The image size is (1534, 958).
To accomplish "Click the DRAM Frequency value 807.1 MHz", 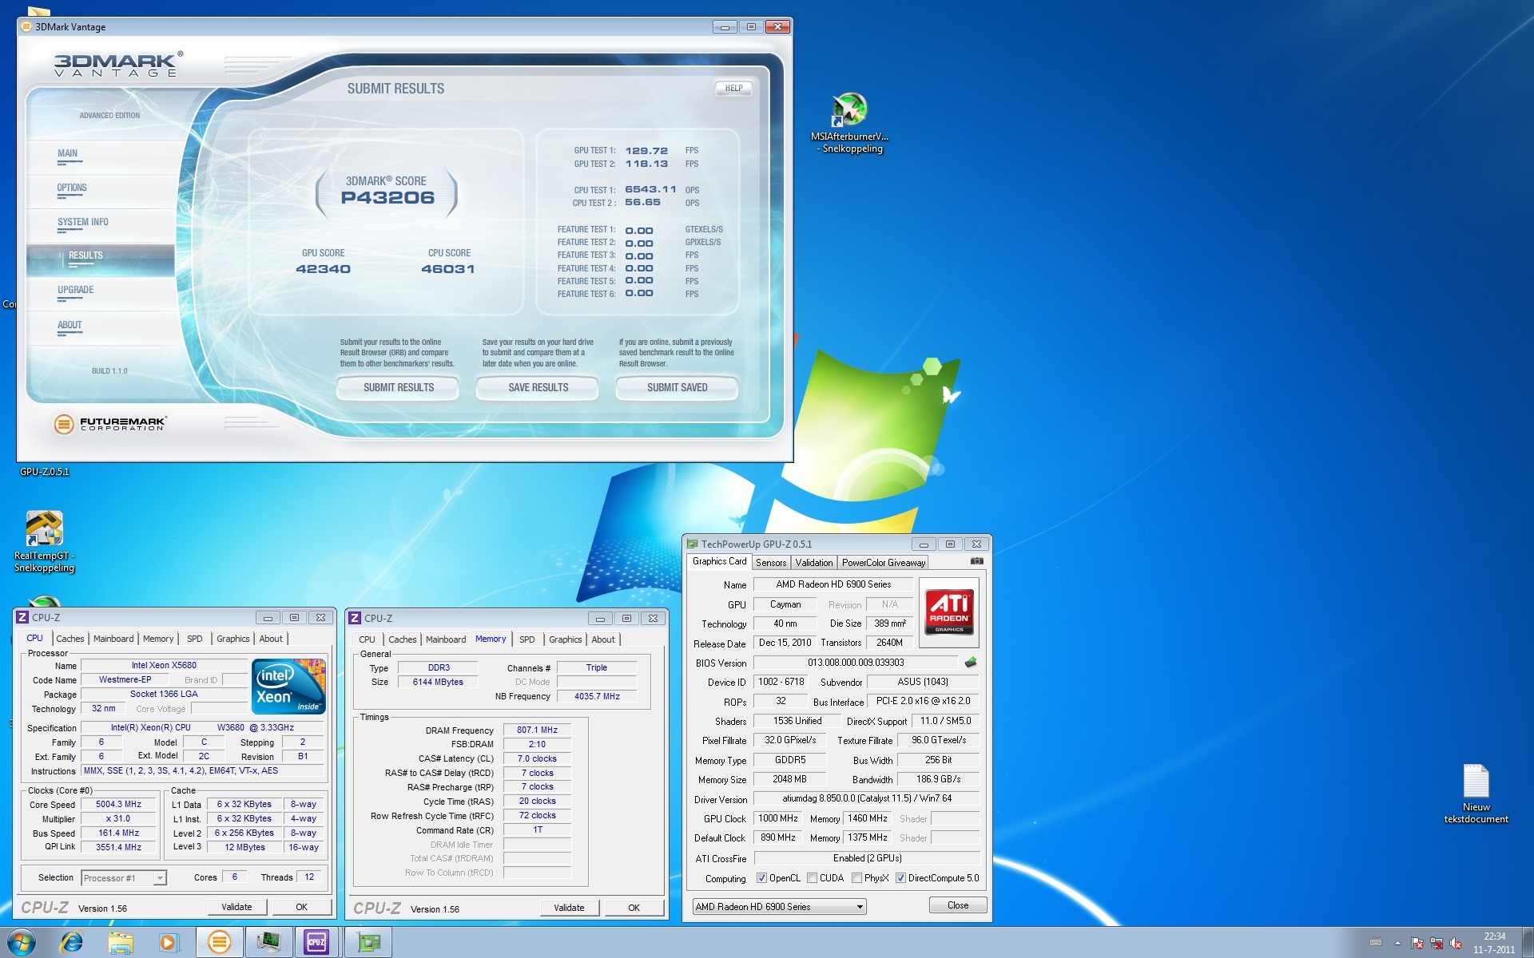I will [537, 730].
